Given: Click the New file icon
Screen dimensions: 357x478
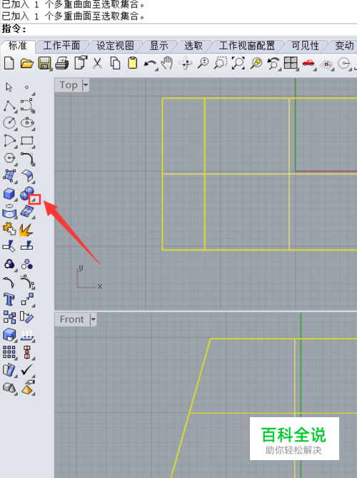Looking at the screenshot, I should [x=9, y=63].
